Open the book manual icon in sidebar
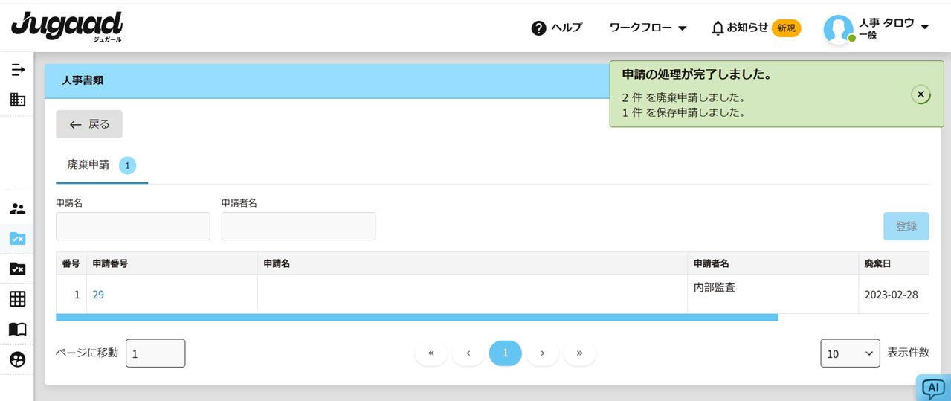The image size is (951, 401). coord(17,330)
